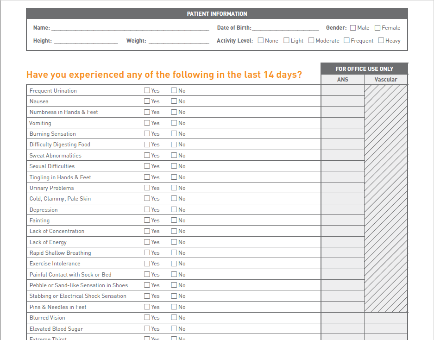Tick No for Pebble or Sand-like Sensation
This screenshot has height=340, width=434.
coord(174,285)
